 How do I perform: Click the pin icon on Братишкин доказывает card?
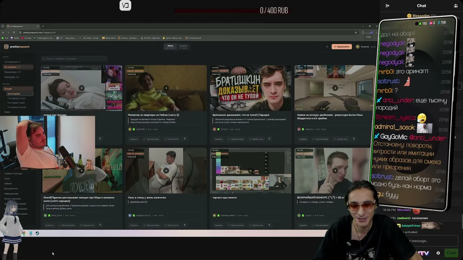coord(269,139)
